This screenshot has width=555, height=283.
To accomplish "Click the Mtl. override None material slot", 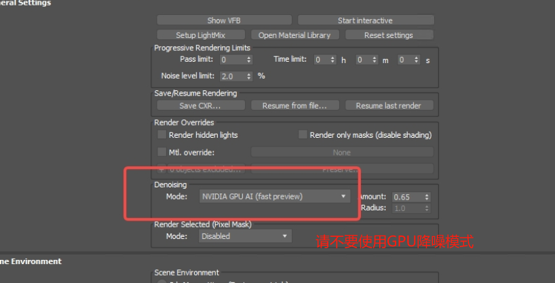I will [x=342, y=152].
